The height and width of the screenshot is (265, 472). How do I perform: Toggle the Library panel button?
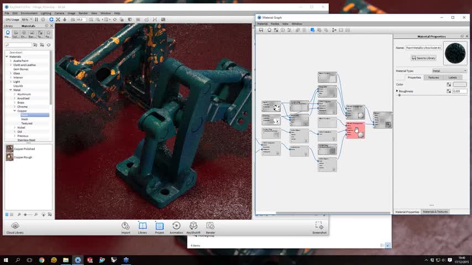click(x=143, y=227)
